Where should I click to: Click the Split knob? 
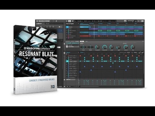(x=119, y=47)
